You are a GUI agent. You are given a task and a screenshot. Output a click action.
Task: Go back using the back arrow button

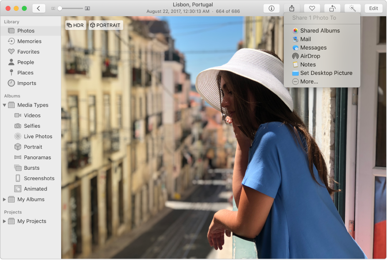click(x=38, y=8)
